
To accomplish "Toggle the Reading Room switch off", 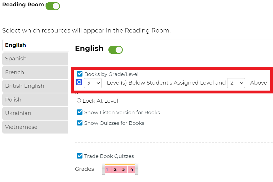I will click(53, 6).
